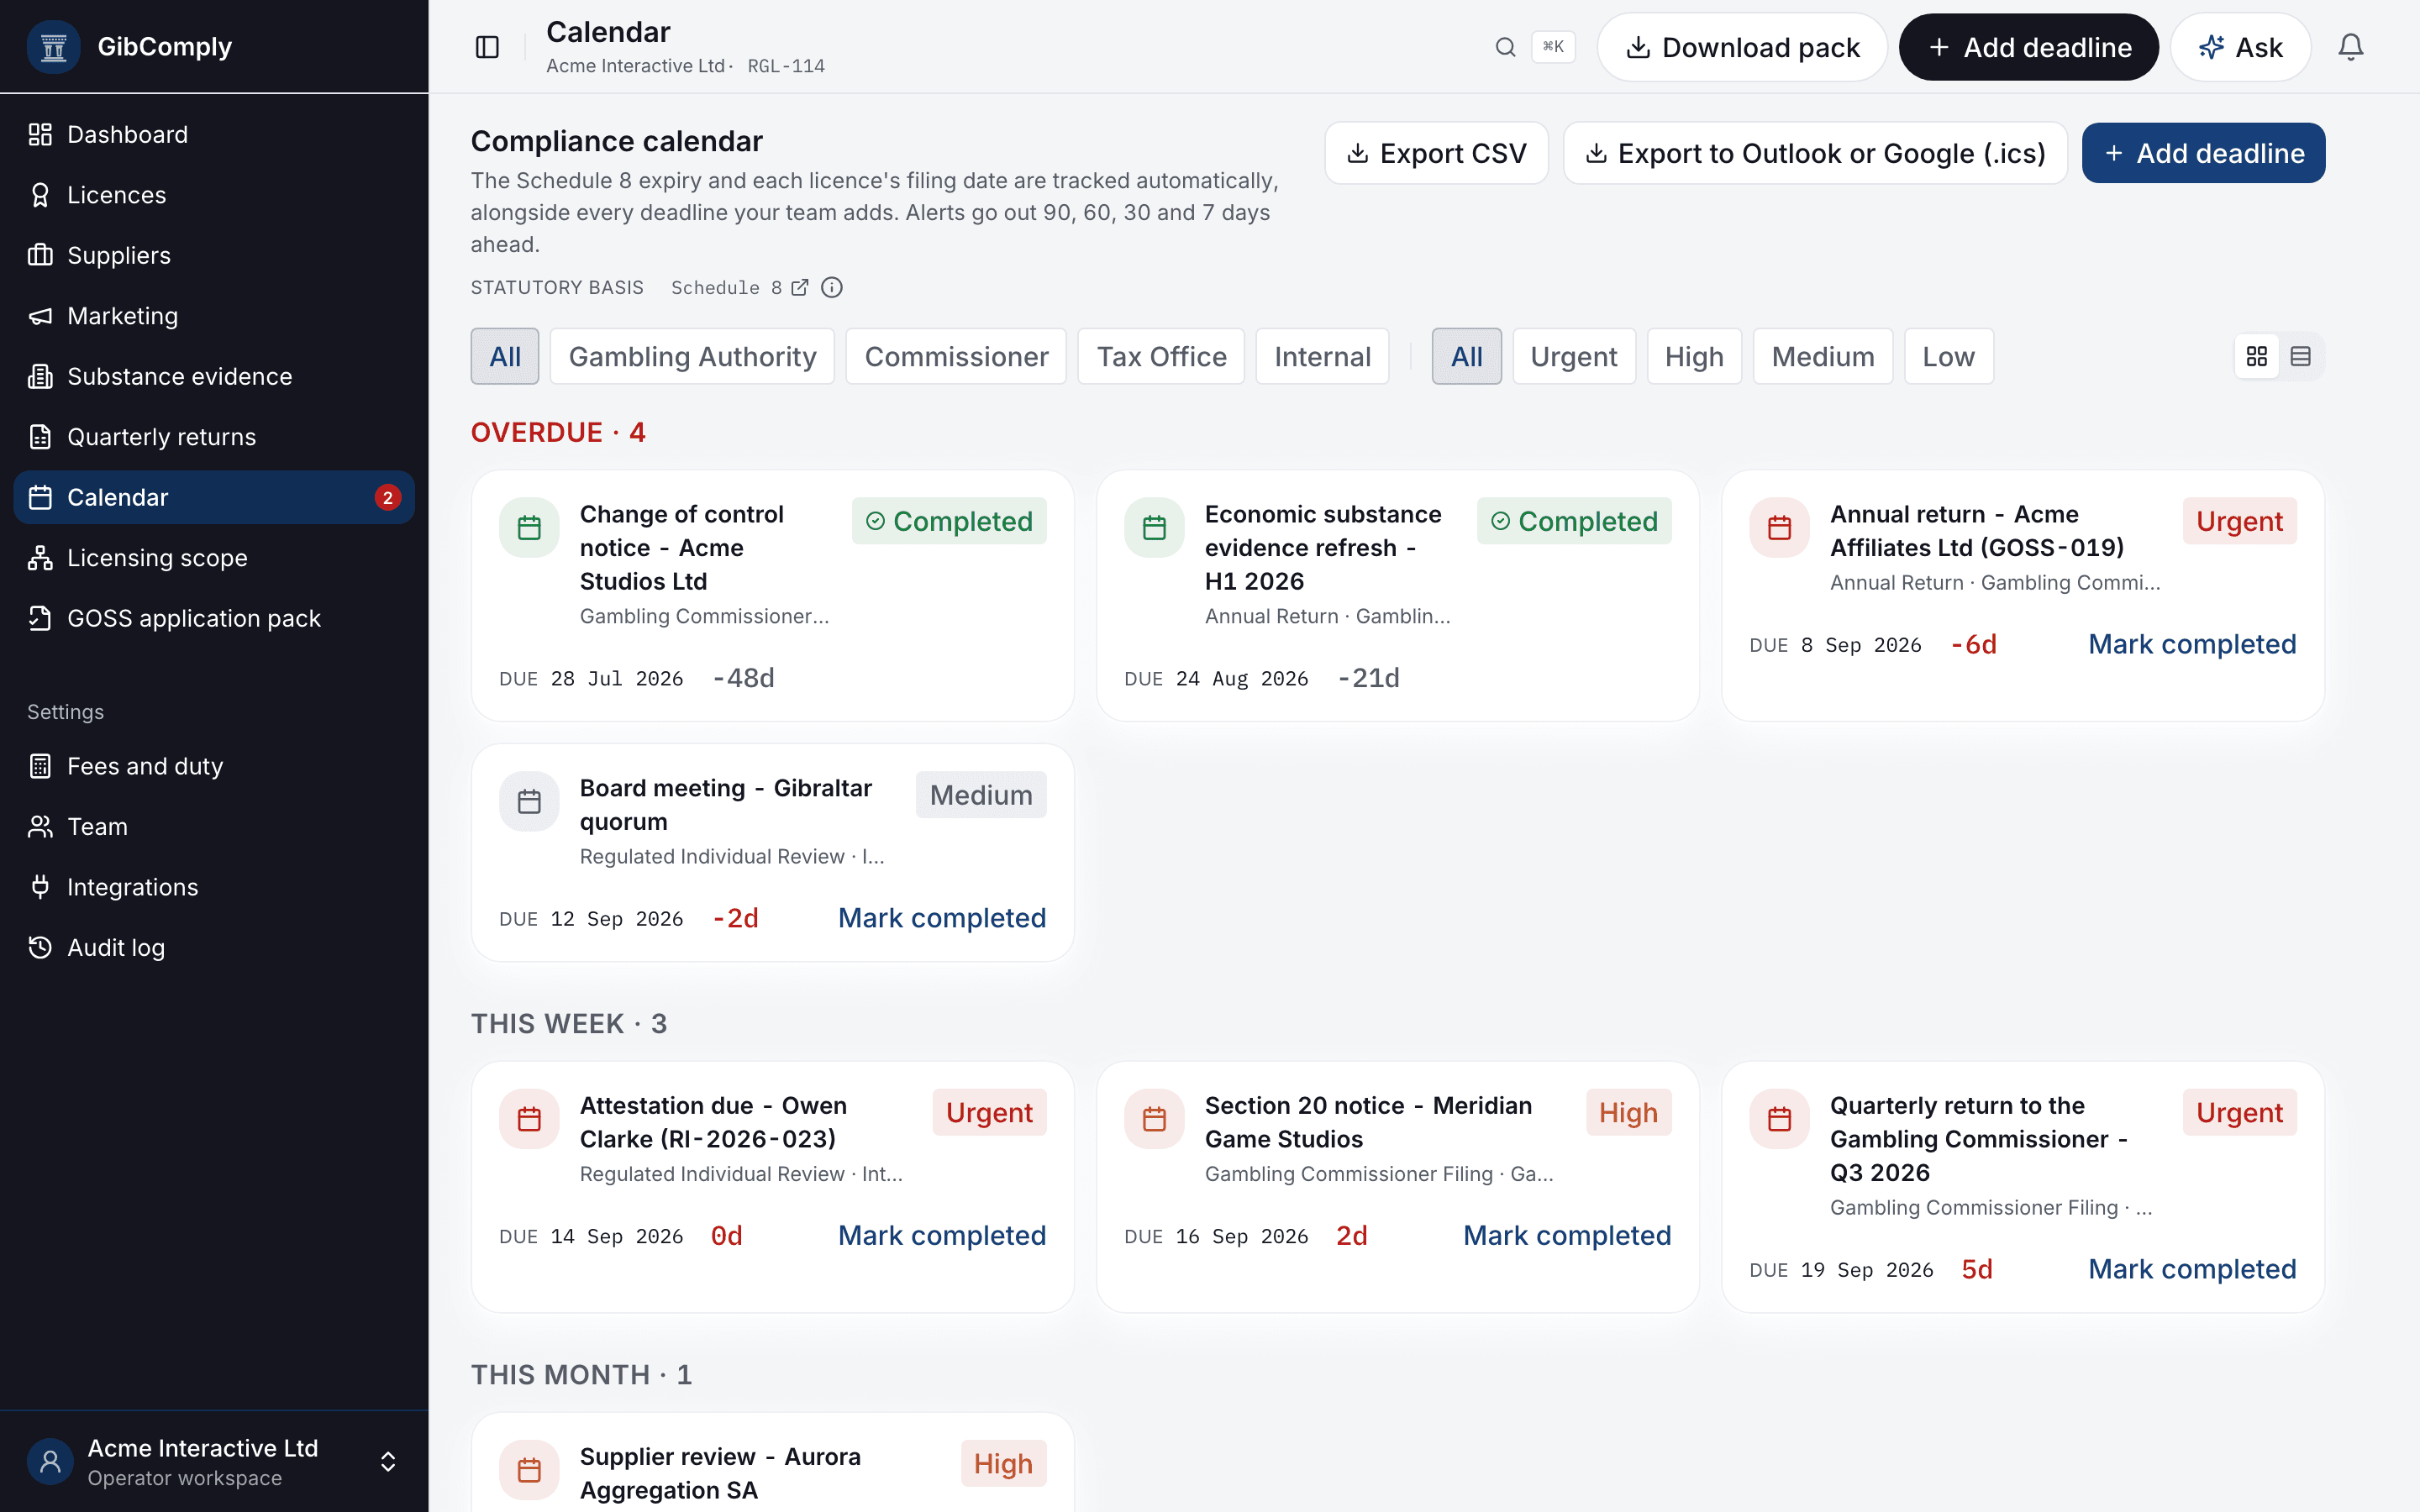Click Board meeting Gibraltar quorum calendar icon
Image resolution: width=2420 pixels, height=1512 pixels.
click(x=529, y=801)
